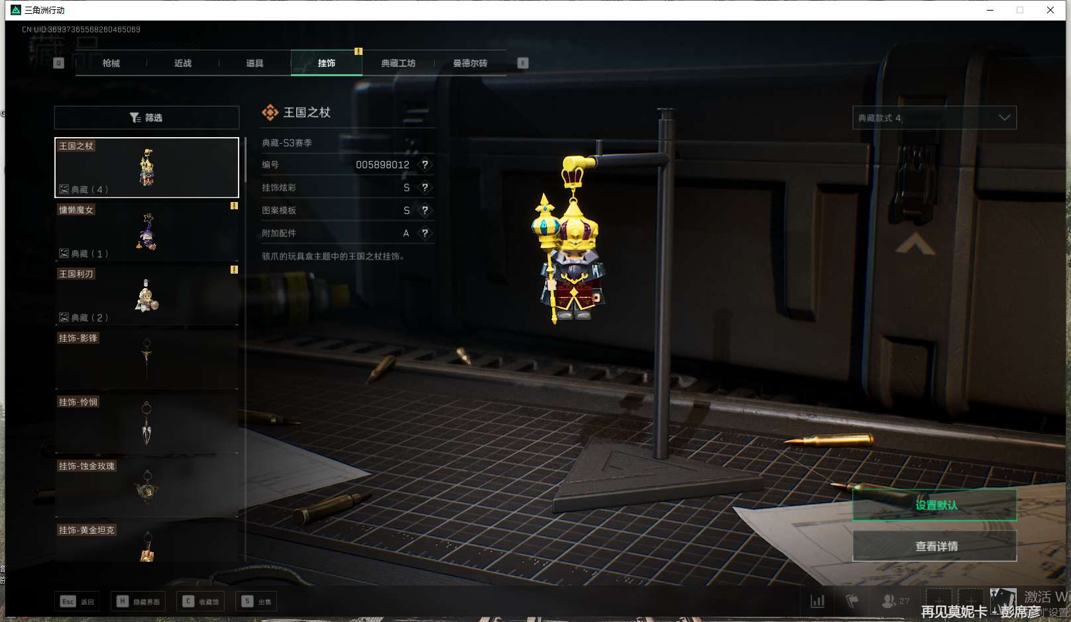
Task: Show help for 图案模板 rating
Action: click(x=425, y=210)
